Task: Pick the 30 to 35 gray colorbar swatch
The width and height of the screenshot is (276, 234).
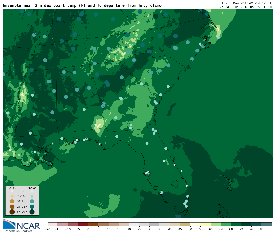Action: point(155,224)
